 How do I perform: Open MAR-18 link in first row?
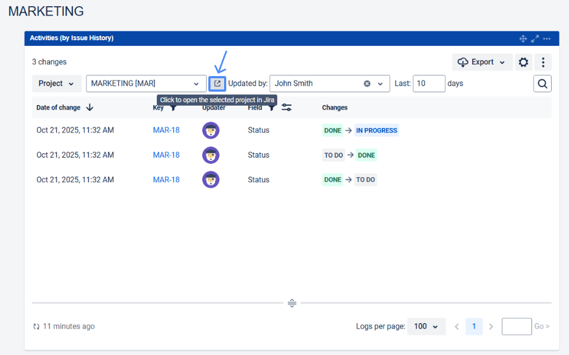(x=166, y=130)
